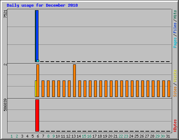
Task: Select the orange sites bar for day 10
Action: pyautogui.click(x=59, y=89)
